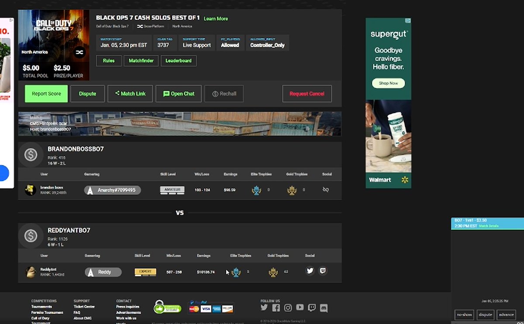Viewport: 524px width, 324px height.
Task: Open the footer Twitch icon
Action: 312,307
